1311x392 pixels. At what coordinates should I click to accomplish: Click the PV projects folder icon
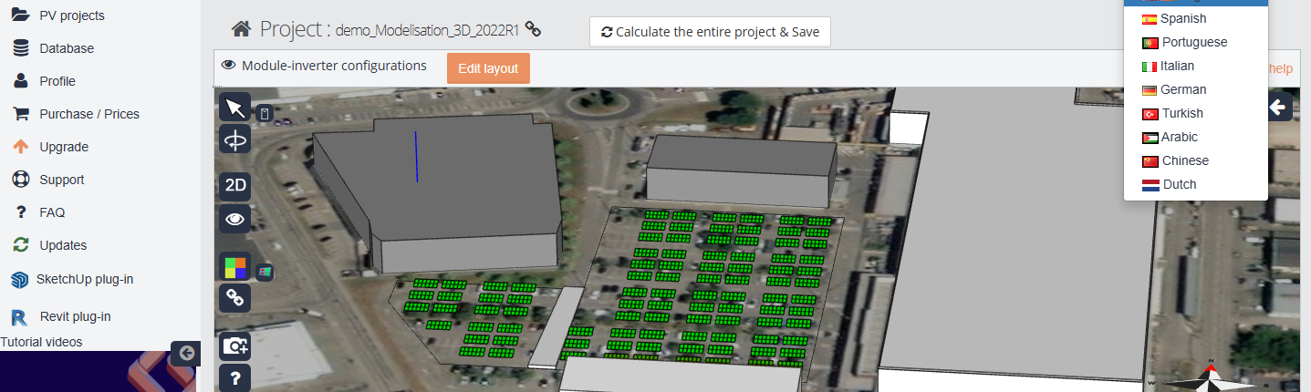(x=20, y=15)
